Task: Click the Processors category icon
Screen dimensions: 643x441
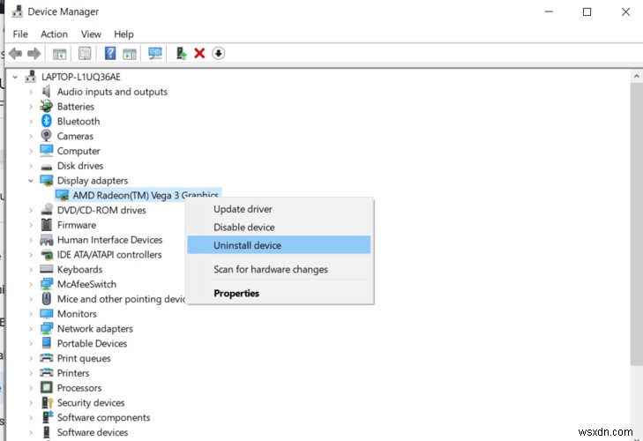Action: click(x=47, y=388)
